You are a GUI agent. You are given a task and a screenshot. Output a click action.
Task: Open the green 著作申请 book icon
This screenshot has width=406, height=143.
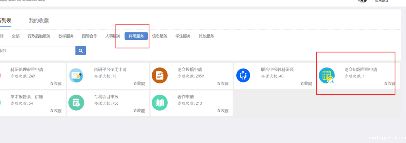click(160, 103)
